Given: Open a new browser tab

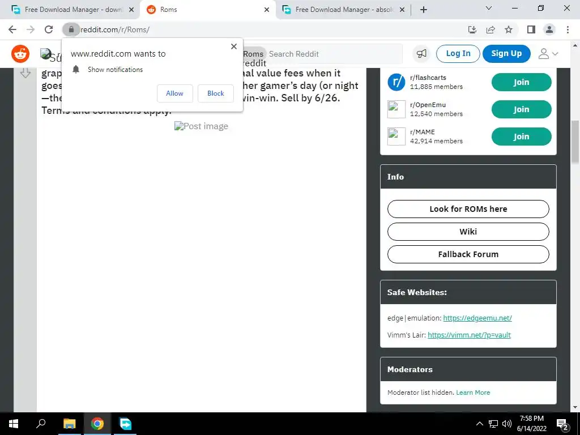Looking at the screenshot, I should 424,10.
